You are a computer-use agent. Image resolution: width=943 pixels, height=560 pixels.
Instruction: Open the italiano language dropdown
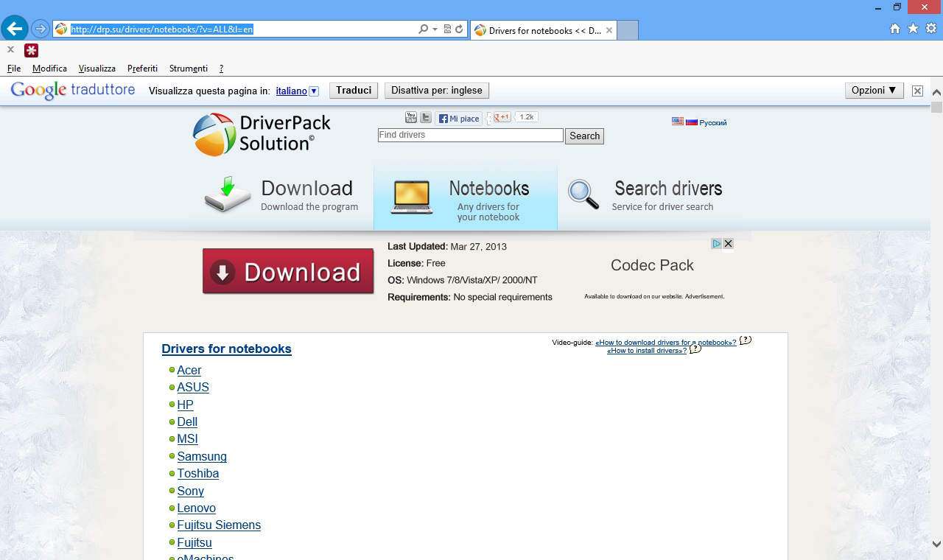tap(314, 91)
